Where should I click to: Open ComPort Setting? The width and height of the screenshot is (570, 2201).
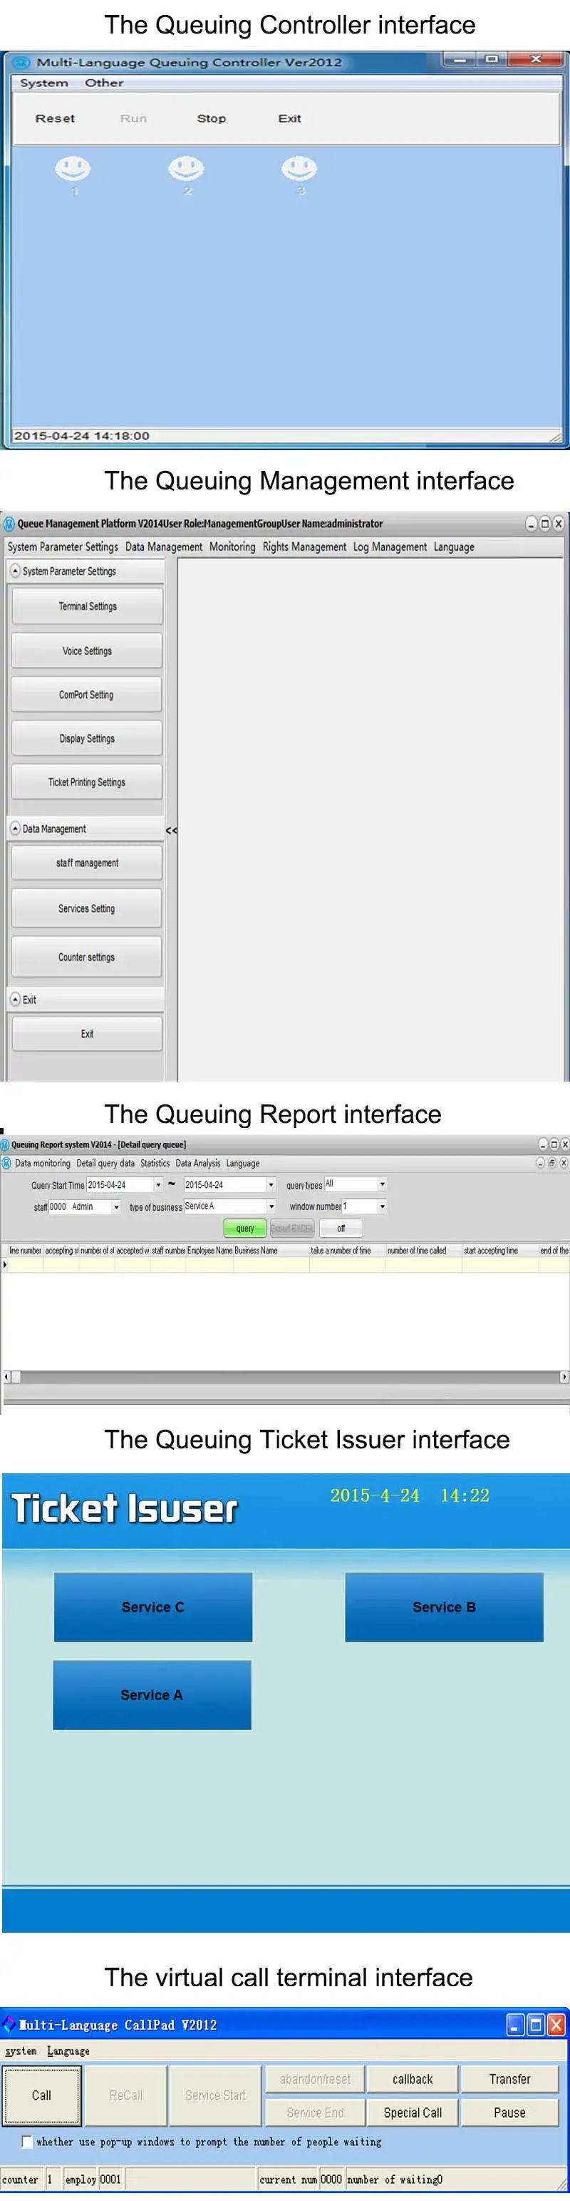point(87,695)
